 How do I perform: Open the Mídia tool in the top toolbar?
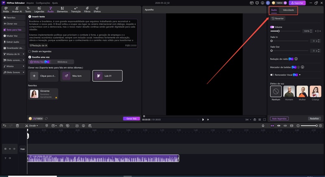(x=6, y=10)
